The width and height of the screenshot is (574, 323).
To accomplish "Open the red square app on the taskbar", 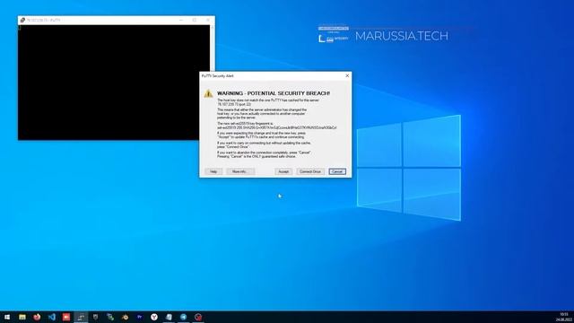I will click(x=66, y=317).
